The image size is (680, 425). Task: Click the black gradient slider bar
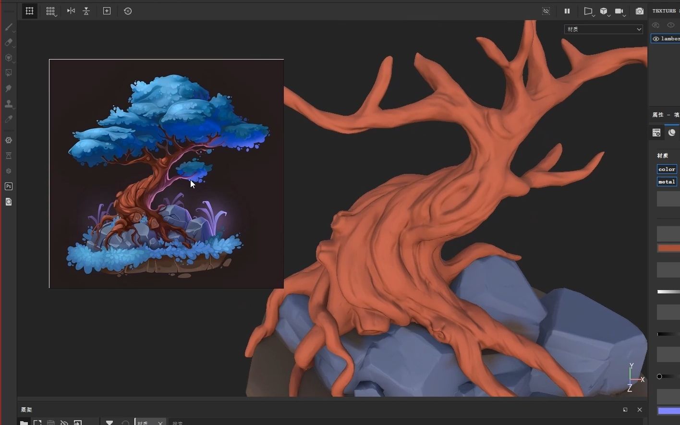[x=668, y=334]
